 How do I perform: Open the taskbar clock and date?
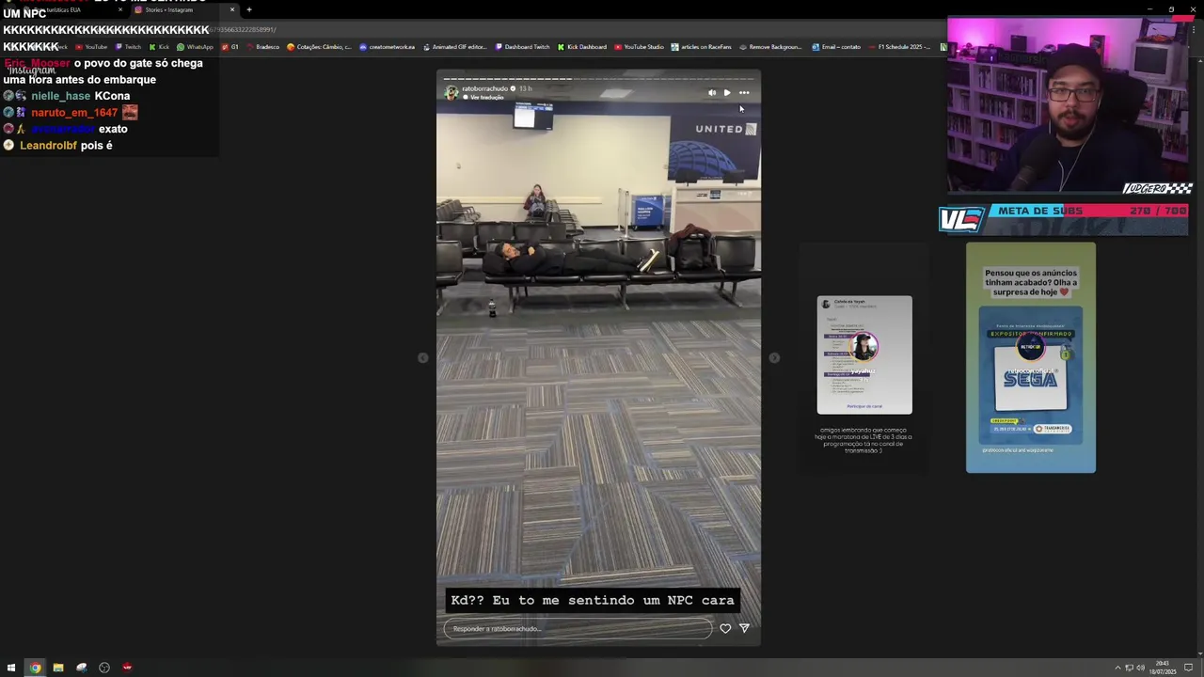coord(1164,668)
